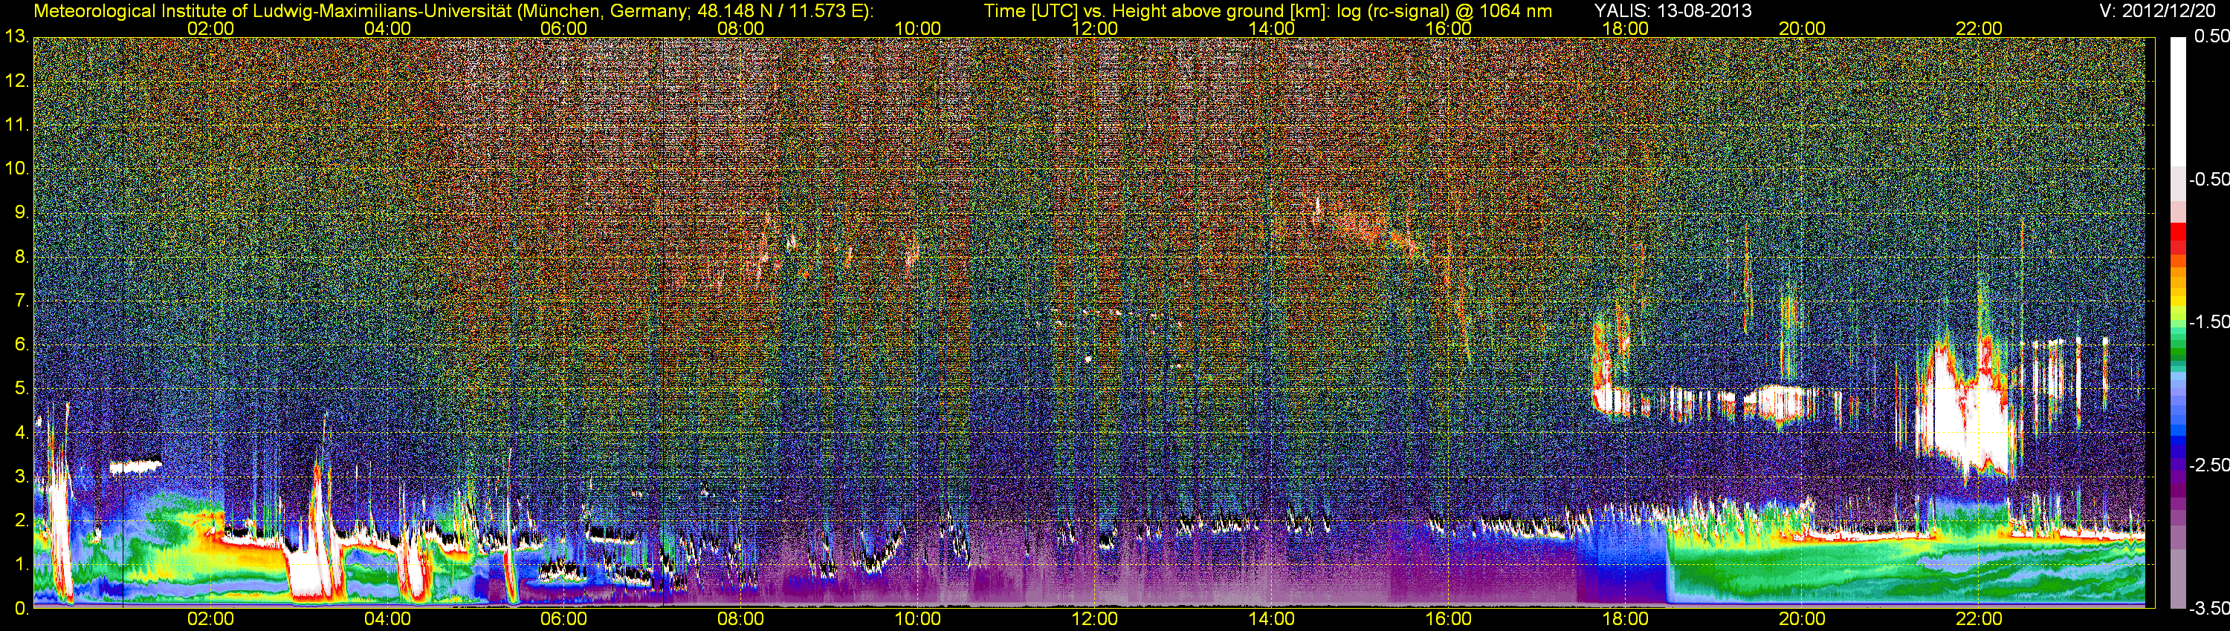Click the 02:00 label on the top time axis

pos(210,28)
